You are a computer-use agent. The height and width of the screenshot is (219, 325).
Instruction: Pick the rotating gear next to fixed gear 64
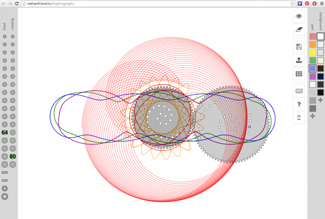pos(13,132)
